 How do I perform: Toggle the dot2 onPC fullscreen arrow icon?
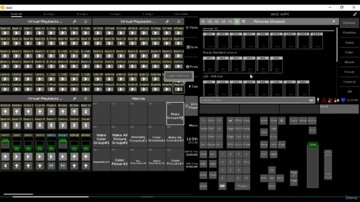pos(355,14)
